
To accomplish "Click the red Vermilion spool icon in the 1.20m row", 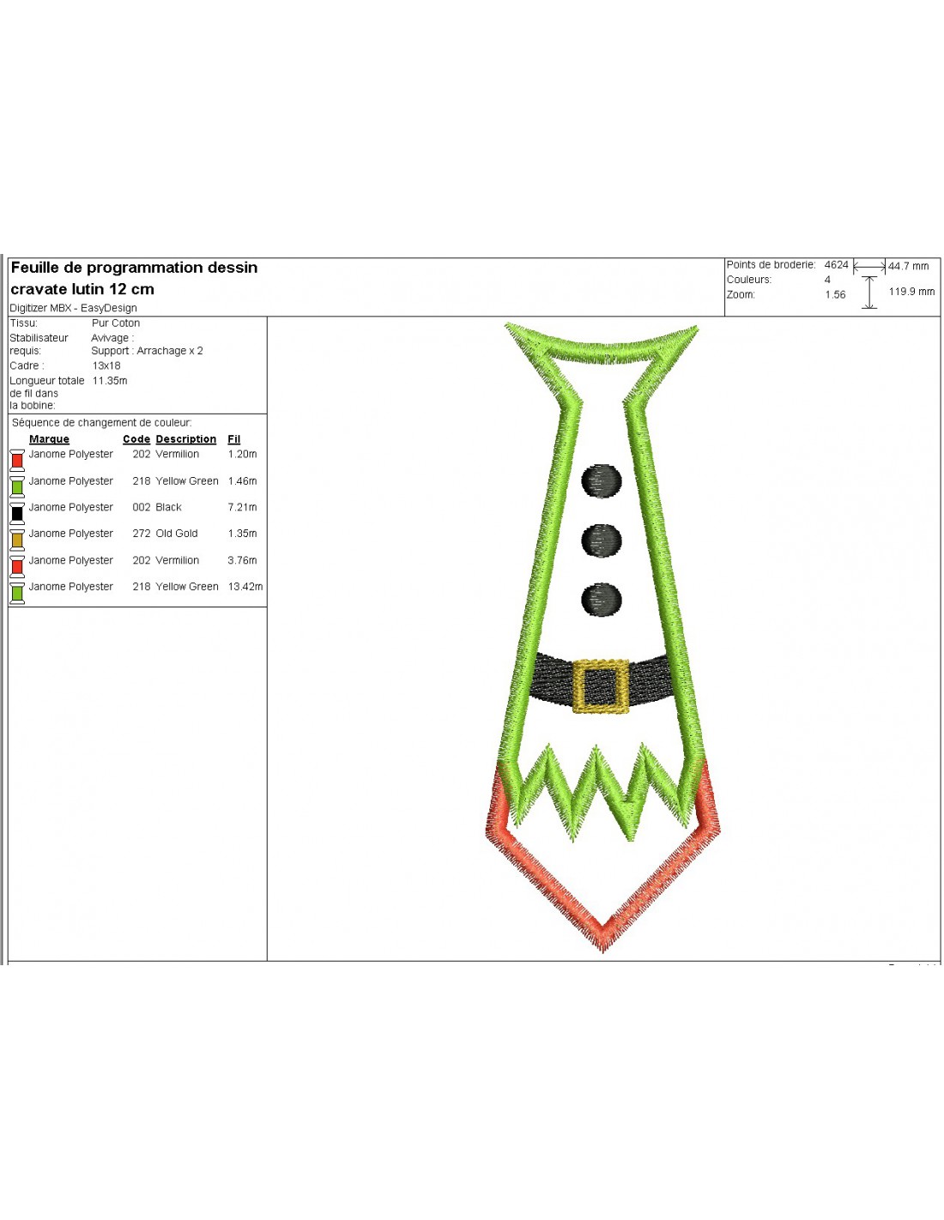I will tap(17, 460).
